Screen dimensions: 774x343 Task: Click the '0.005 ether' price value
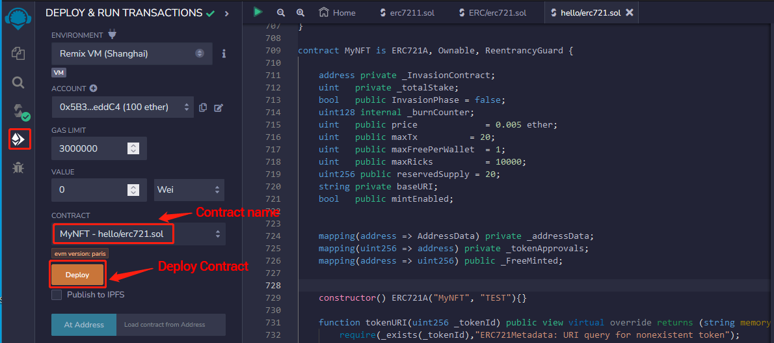tap(522, 124)
